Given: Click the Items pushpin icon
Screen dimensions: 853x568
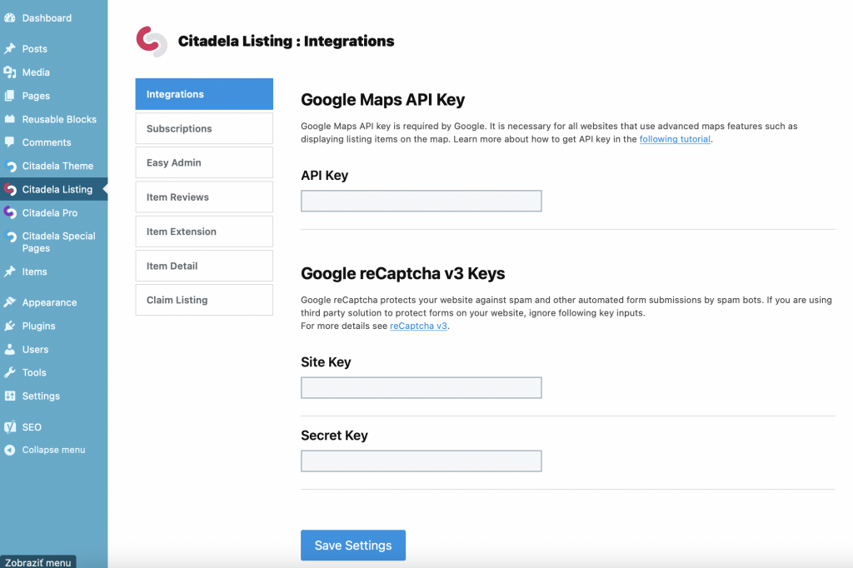Looking at the screenshot, I should tap(10, 272).
